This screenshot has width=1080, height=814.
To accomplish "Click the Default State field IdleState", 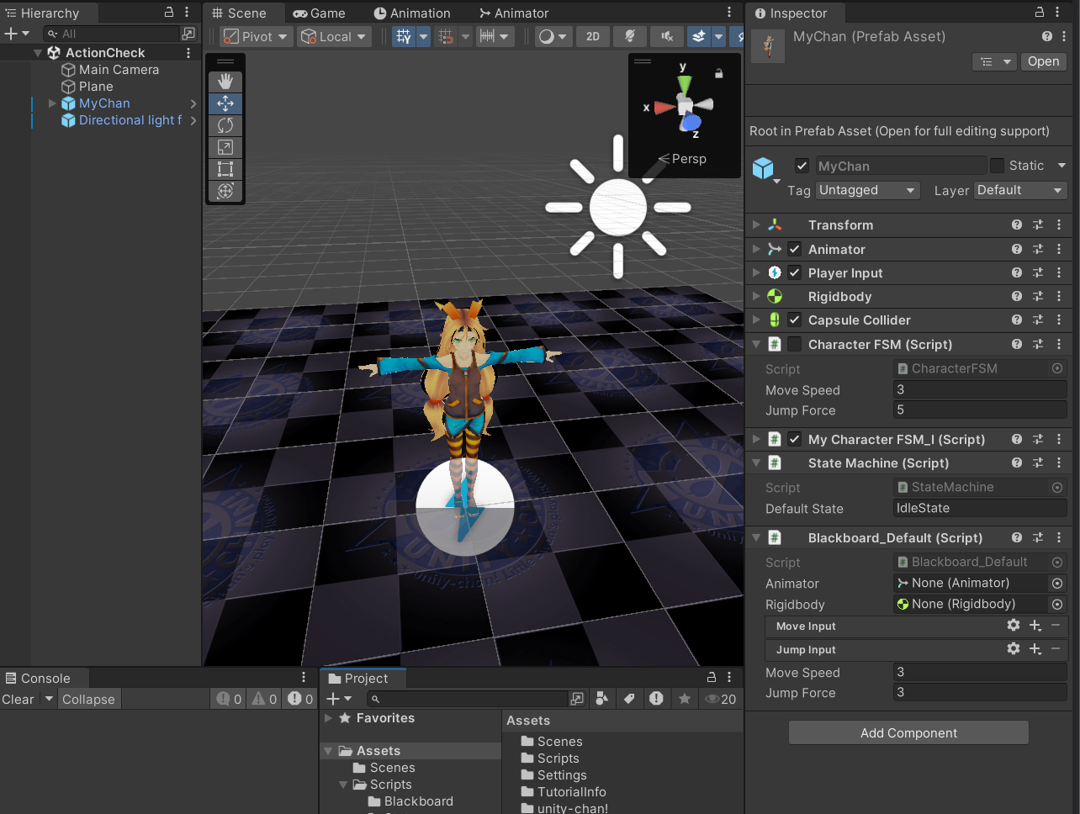I will (980, 508).
